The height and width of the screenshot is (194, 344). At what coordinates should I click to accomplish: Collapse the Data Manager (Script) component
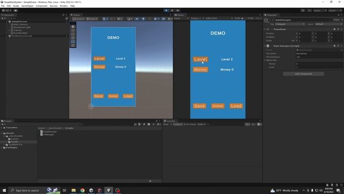point(264,46)
